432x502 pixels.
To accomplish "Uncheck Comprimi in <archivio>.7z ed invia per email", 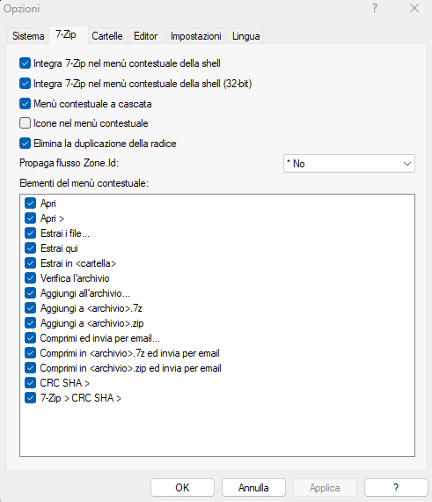I will (31, 353).
